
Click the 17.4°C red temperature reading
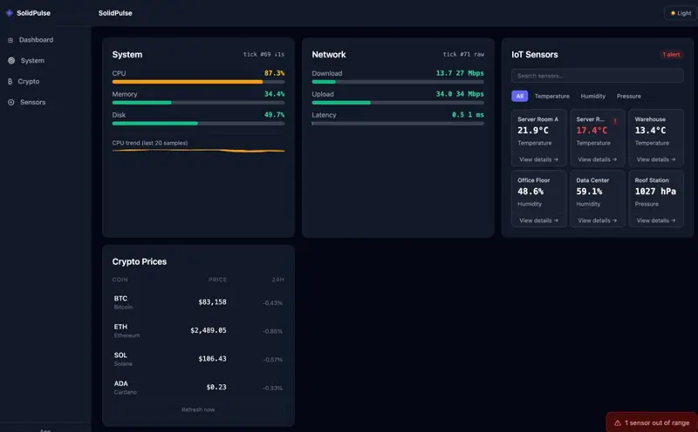pyautogui.click(x=592, y=131)
